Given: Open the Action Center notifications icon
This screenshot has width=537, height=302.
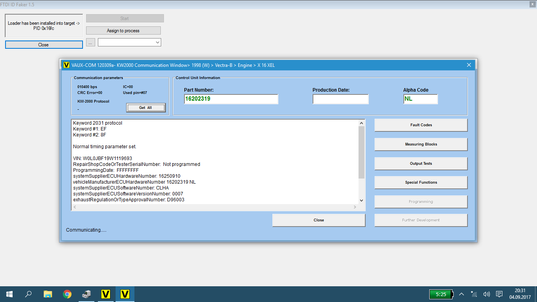Looking at the screenshot, I should point(499,294).
